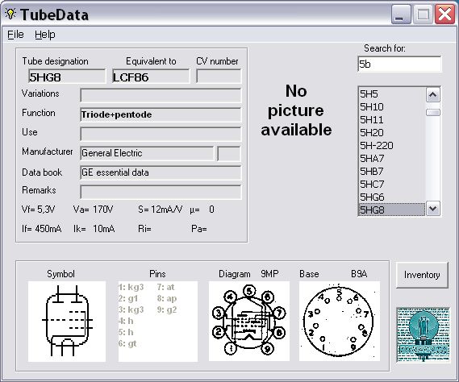459x382 pixels.
Task: Open the File menu
Action: [15, 35]
